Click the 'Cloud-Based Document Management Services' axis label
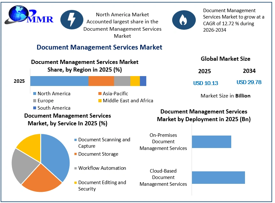This screenshot has width=275, height=203. click(x=163, y=177)
